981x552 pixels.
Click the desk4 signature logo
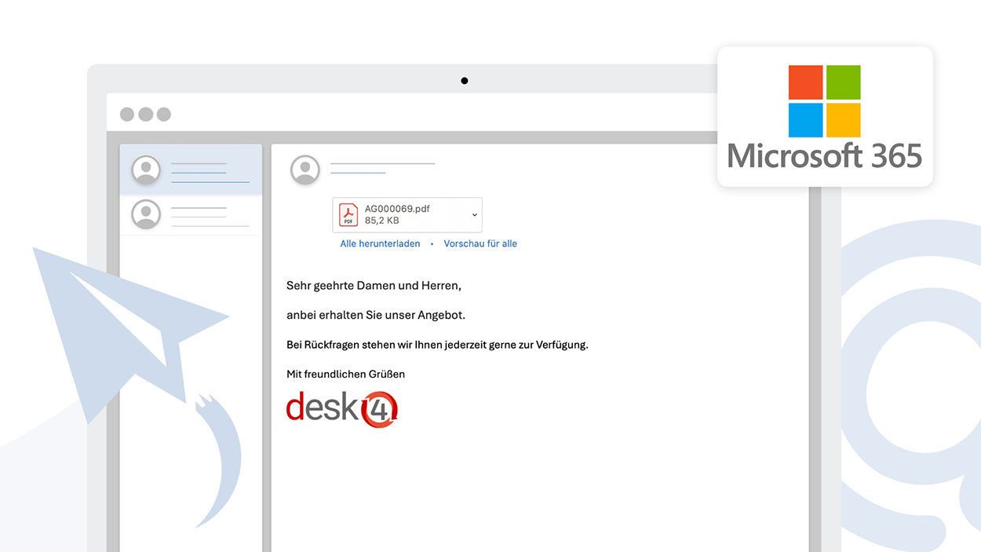(x=342, y=408)
